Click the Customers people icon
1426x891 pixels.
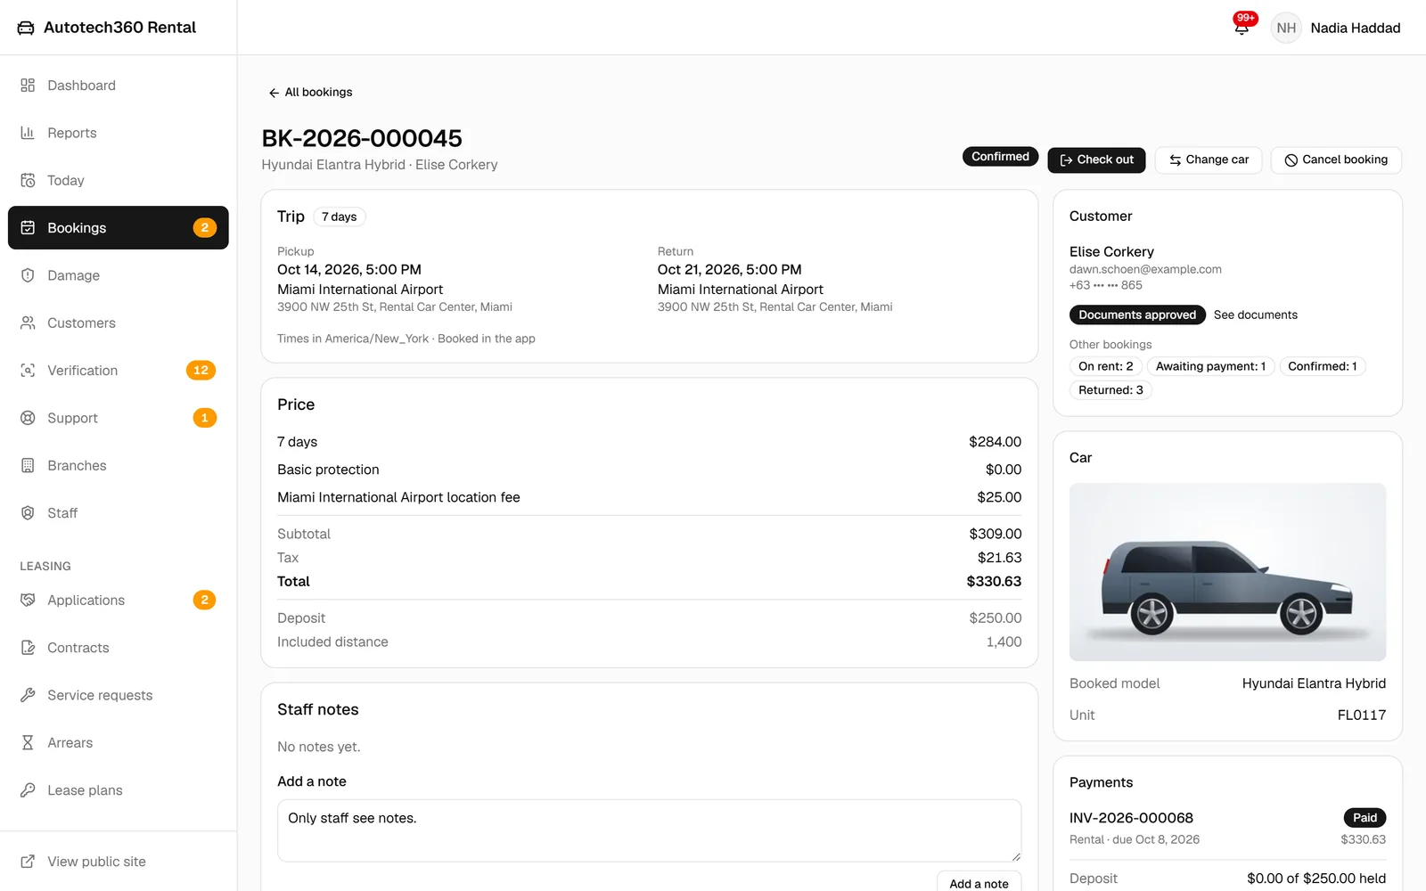point(28,323)
